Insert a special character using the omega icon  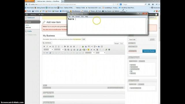tap(74, 50)
